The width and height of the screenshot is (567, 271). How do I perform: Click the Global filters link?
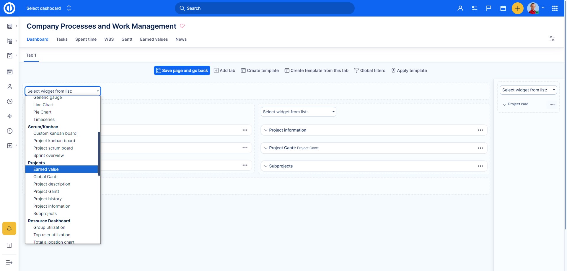(x=370, y=70)
